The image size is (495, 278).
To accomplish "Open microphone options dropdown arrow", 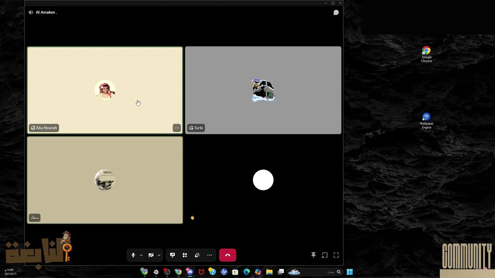I will click(141, 255).
